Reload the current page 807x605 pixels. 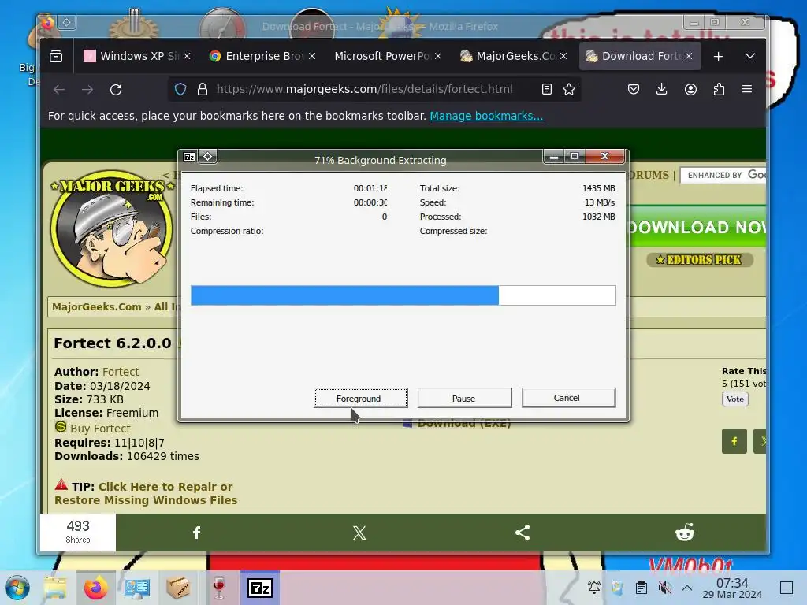(x=116, y=90)
